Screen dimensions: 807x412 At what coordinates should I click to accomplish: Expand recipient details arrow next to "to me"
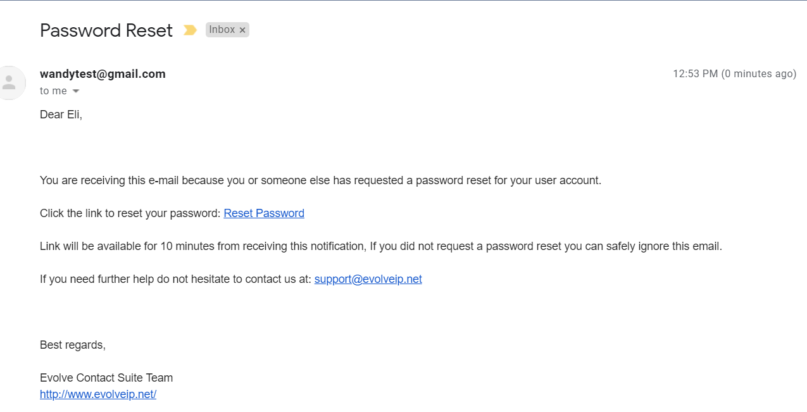[x=76, y=91]
